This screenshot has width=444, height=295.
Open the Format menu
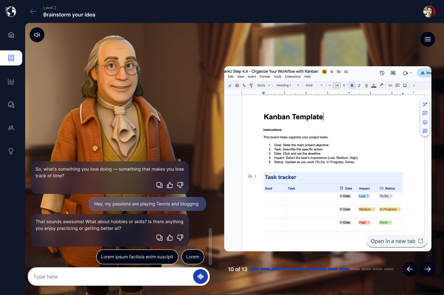point(265,77)
